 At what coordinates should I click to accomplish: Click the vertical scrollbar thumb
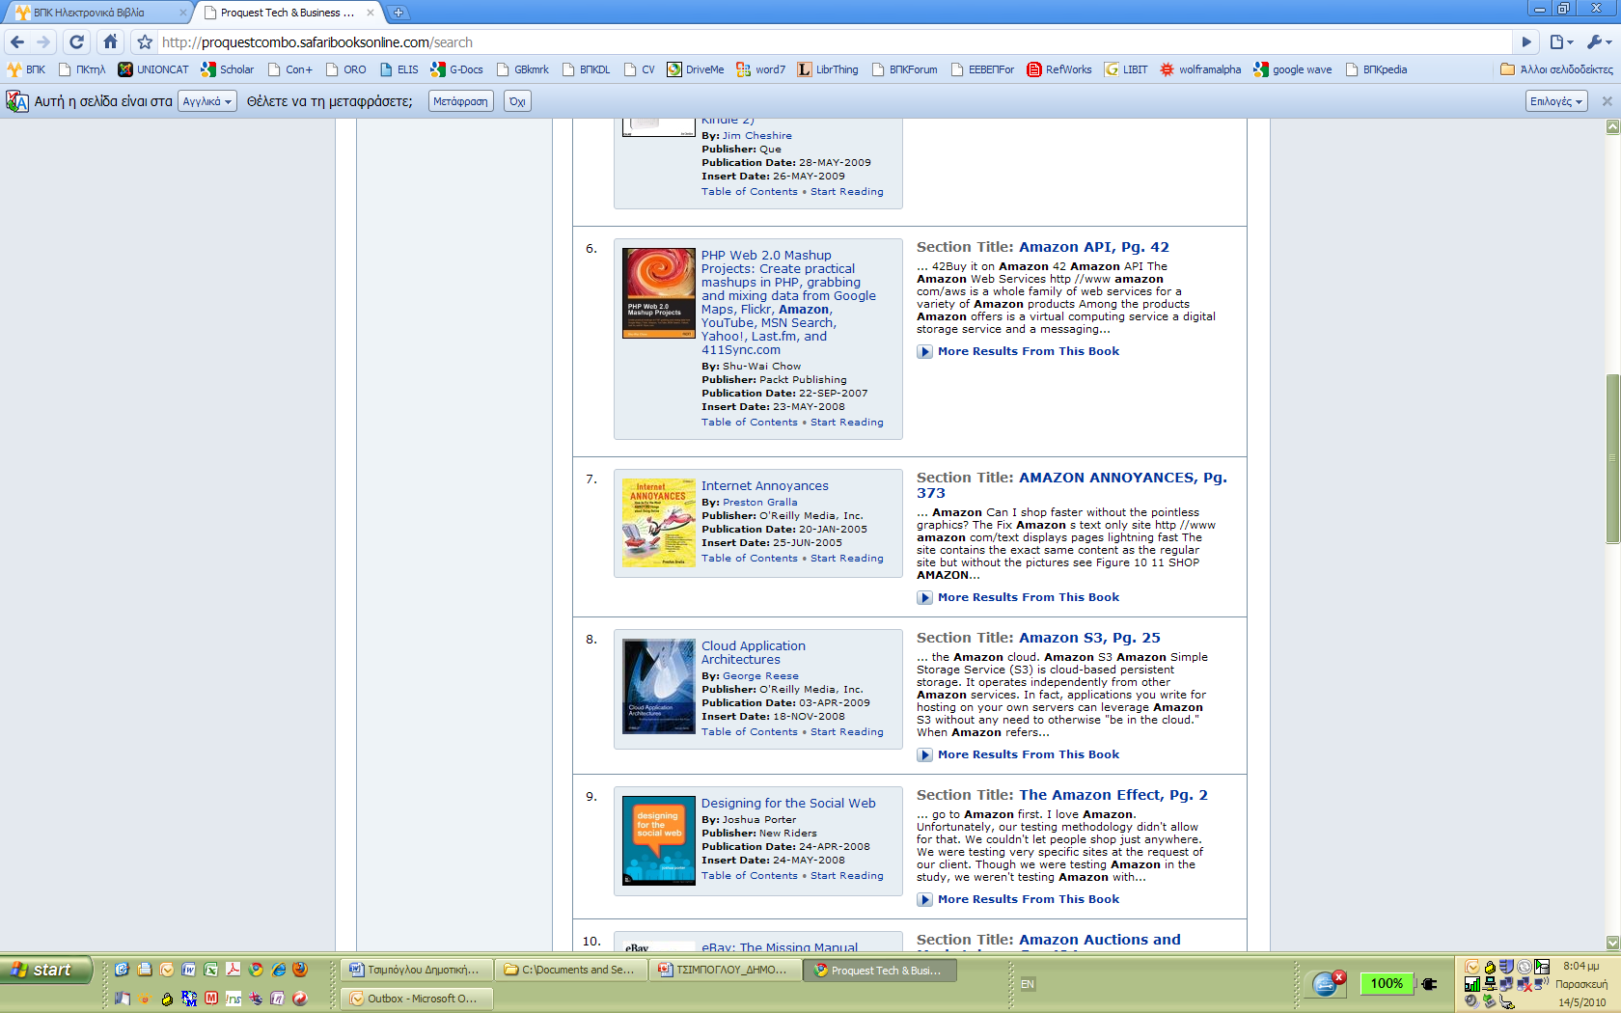(x=1612, y=459)
